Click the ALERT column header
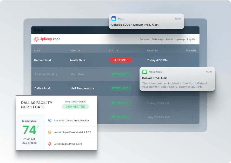 tap(38, 50)
